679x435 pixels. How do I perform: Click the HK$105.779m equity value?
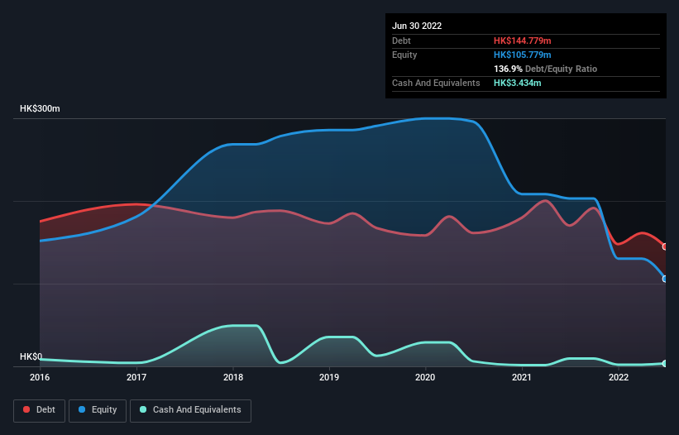(522, 55)
